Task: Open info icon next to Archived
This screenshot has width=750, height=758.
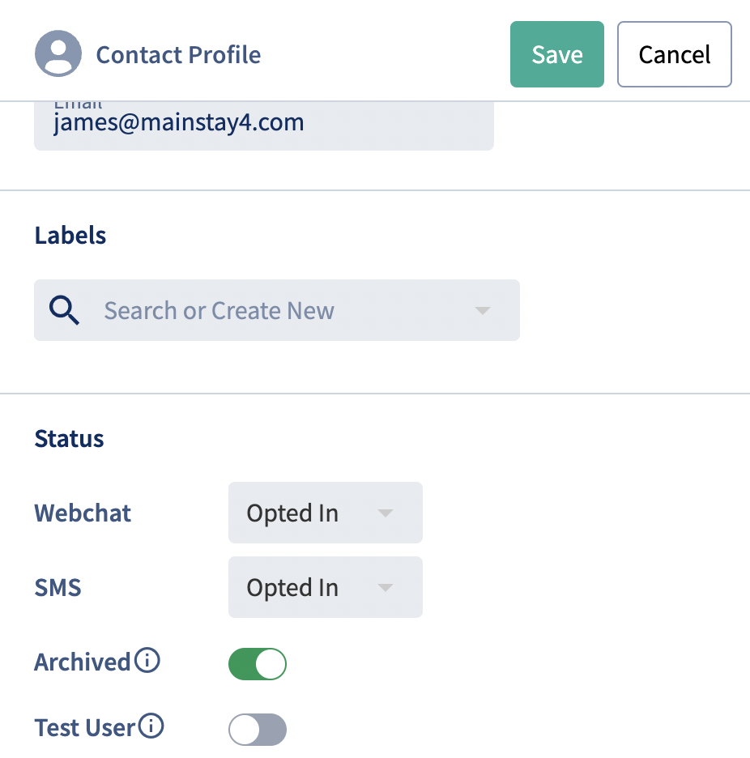Action: click(x=147, y=660)
